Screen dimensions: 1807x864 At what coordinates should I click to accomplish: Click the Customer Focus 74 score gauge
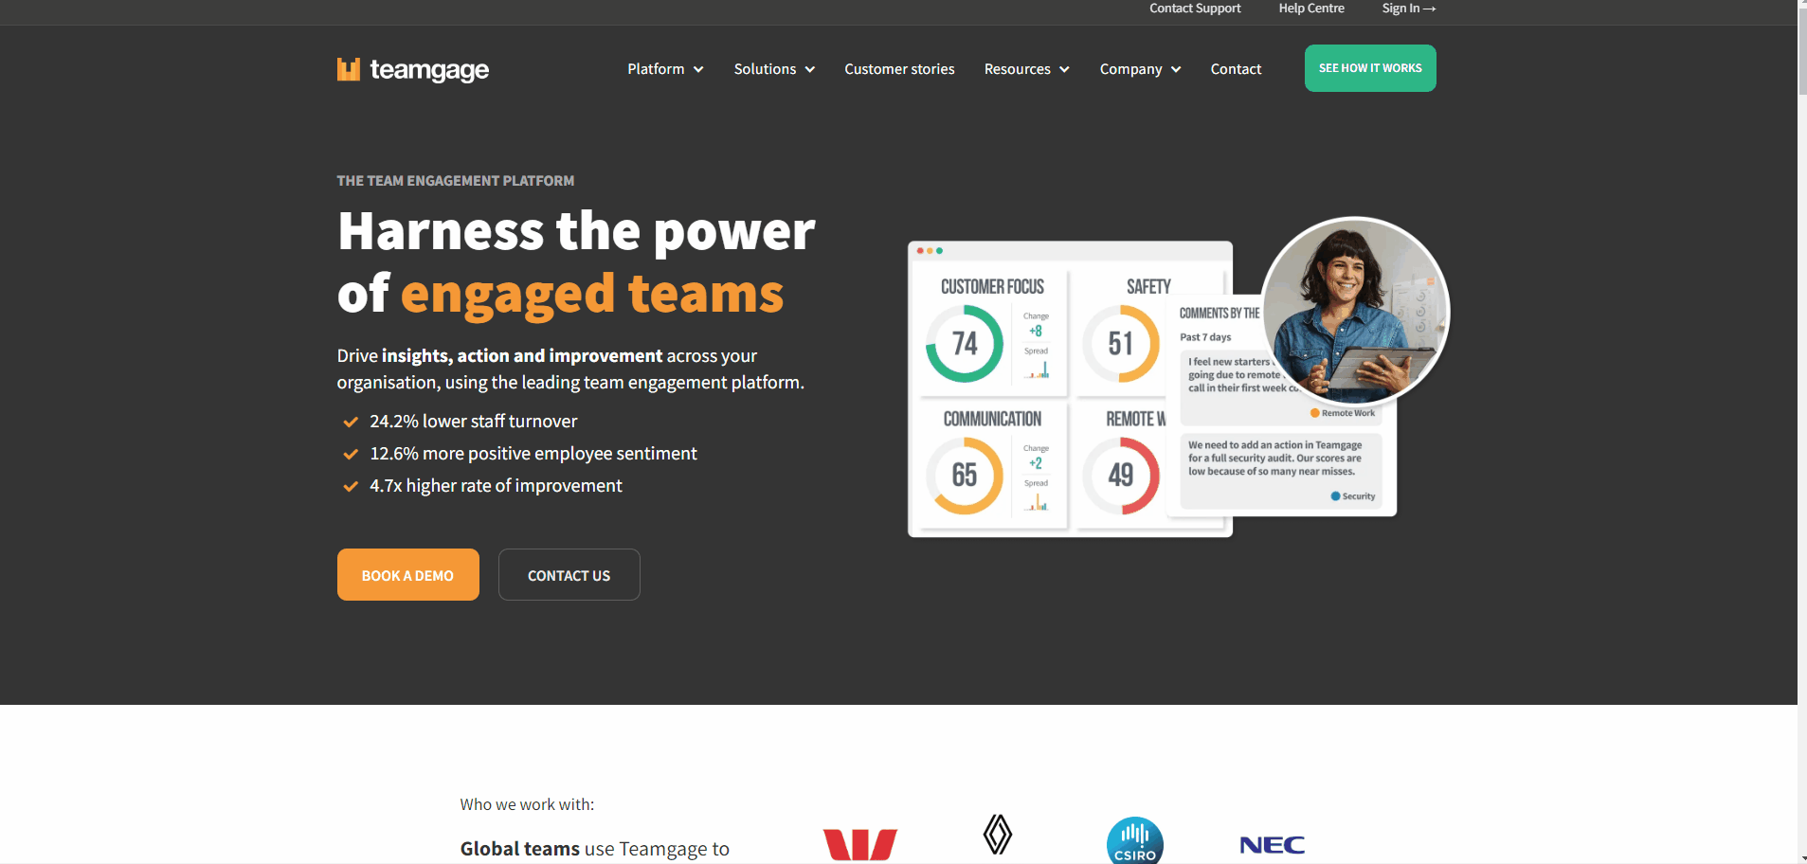(x=965, y=343)
